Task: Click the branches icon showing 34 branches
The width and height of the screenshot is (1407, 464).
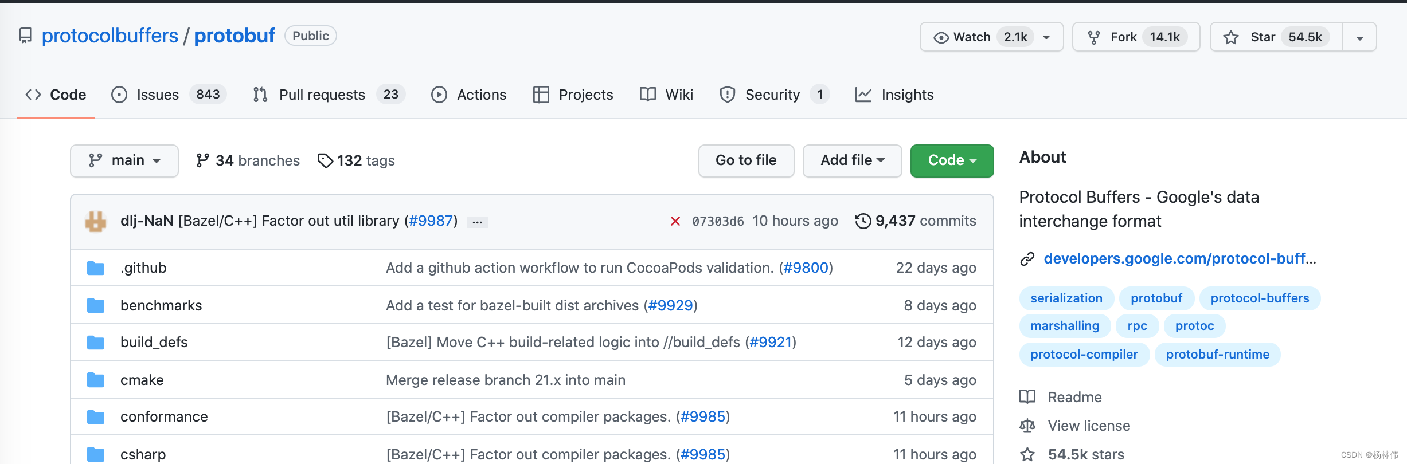Action: coord(202,161)
